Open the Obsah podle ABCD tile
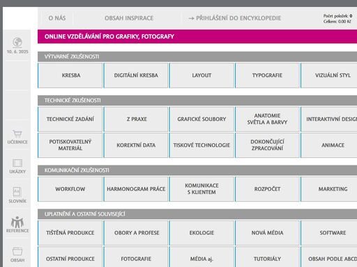The height and width of the screenshot is (267, 357). 328,257
